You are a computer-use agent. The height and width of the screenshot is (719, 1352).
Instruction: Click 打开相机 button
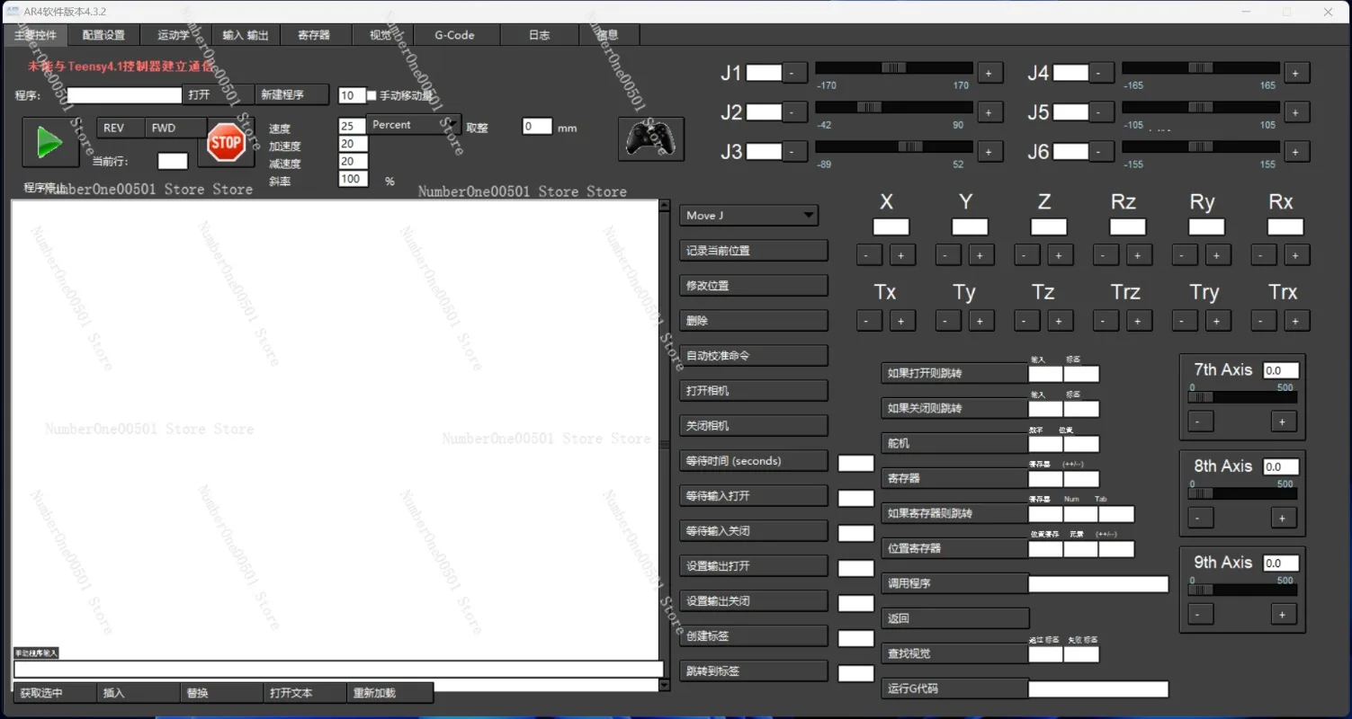coord(753,391)
